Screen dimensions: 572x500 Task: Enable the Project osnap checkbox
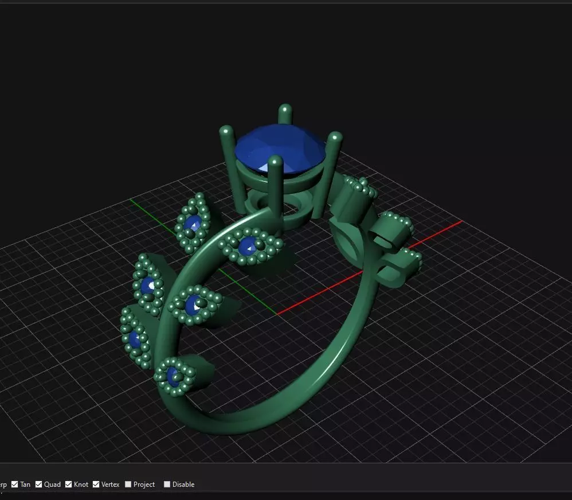pyautogui.click(x=128, y=485)
